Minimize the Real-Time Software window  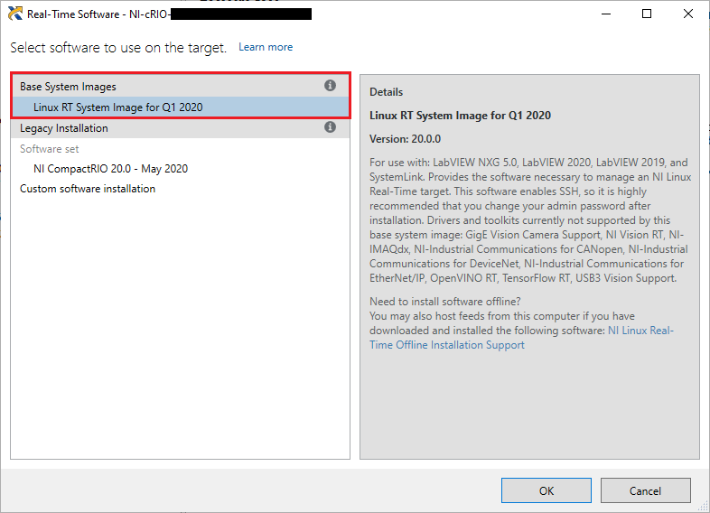[604, 14]
